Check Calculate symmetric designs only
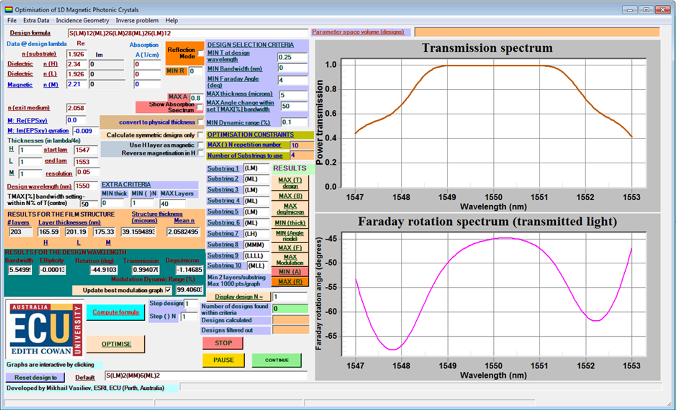 [x=200, y=135]
